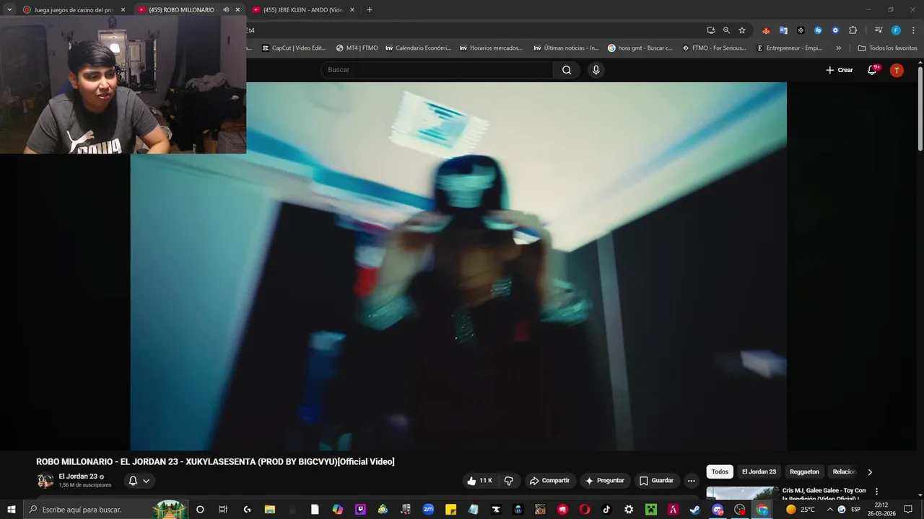This screenshot has width=924, height=519.
Task: Expand the tab search dropdown arrow
Action: coord(9,9)
